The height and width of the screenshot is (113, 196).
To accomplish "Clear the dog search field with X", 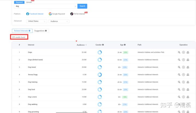I will pos(75,6).
